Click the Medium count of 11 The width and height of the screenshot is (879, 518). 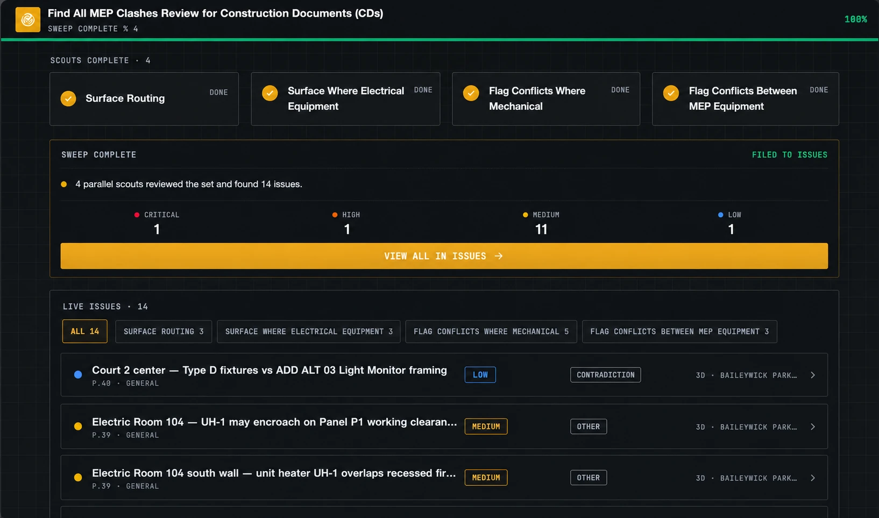tap(541, 230)
